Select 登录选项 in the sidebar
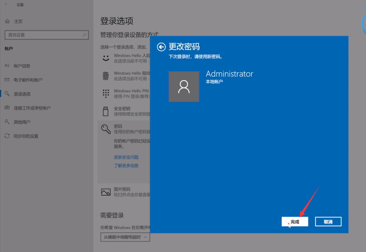Screen dimensions: 366x252 22,94
